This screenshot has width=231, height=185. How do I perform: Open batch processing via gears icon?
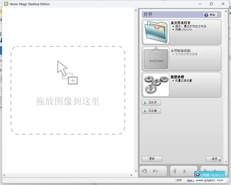156,85
